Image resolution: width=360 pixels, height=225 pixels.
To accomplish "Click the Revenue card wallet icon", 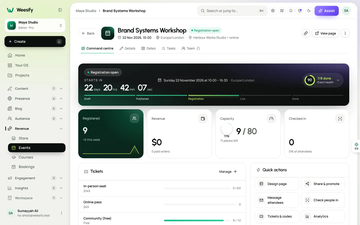I will click(203, 118).
